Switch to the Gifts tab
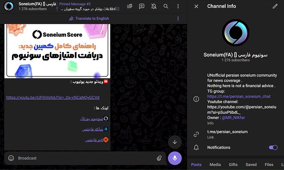Image resolution: width=284 pixels, height=170 pixels. tap(233, 165)
